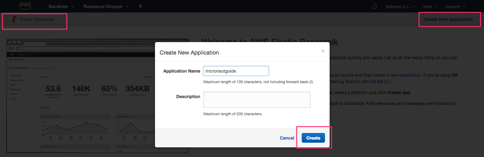Viewport: 484px width, 157px height.
Task: Open the Getting Started with EB CLI link
Action: click(360, 82)
